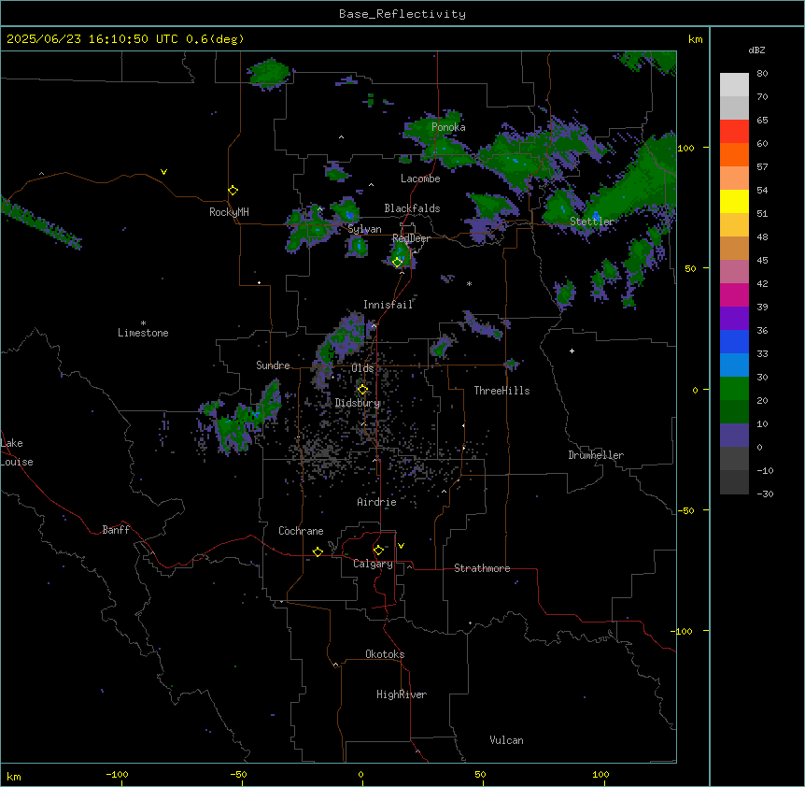The image size is (805, 787).
Task: Click the Stettler city label
Action: tap(592, 222)
